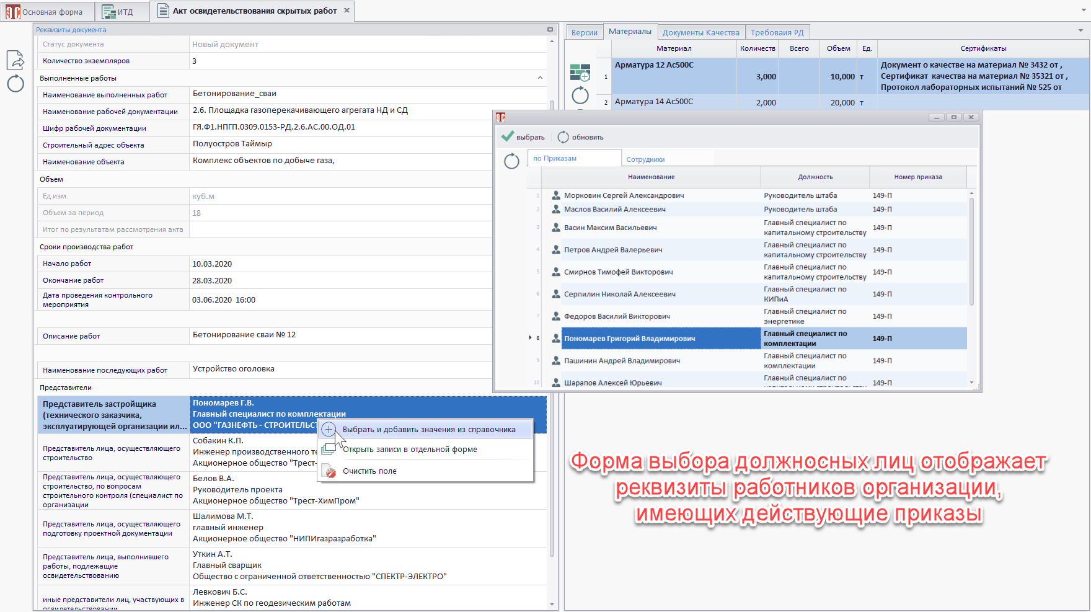
Task: Click the person icon next to Серпилин Николай Алексеевич
Action: click(x=556, y=294)
